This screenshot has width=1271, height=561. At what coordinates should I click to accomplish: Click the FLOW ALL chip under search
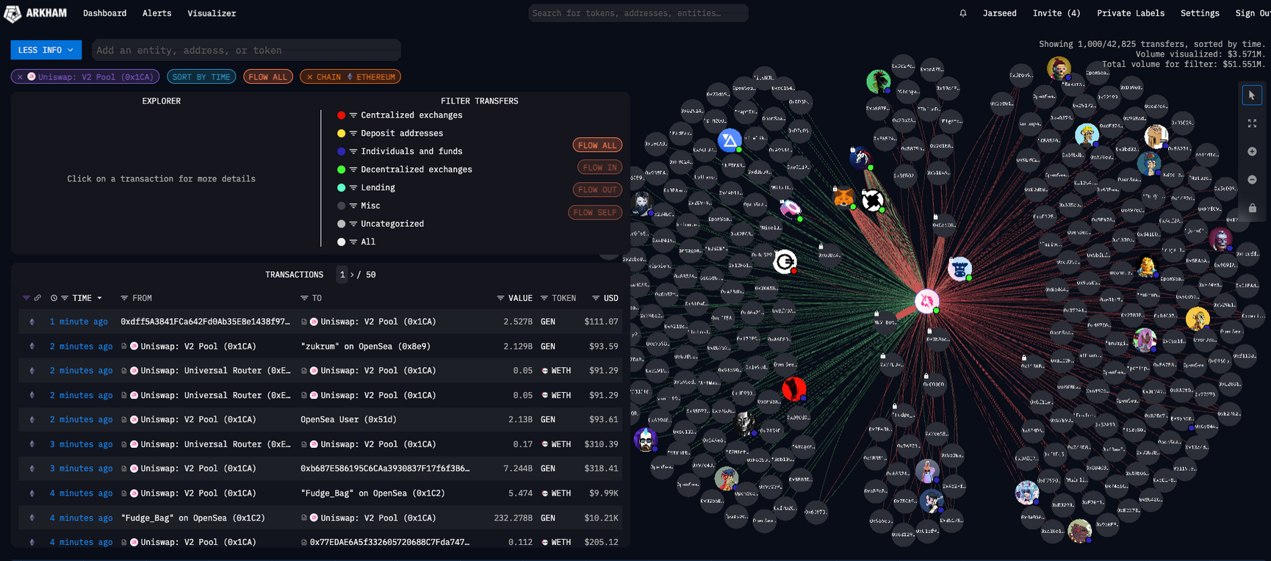(268, 76)
